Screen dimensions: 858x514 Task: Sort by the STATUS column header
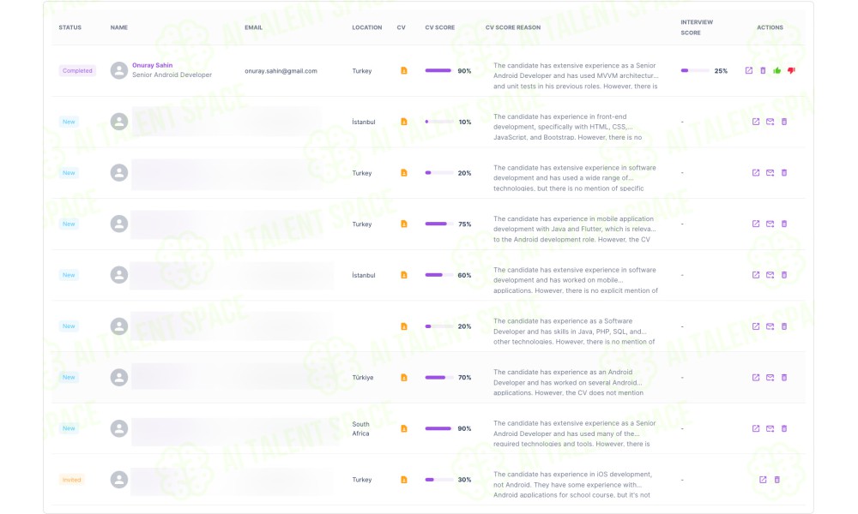click(70, 27)
